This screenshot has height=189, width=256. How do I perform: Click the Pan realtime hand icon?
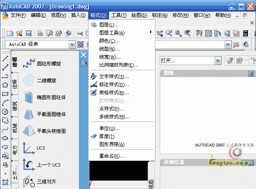click(x=160, y=33)
